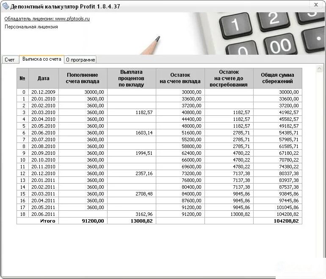The image size is (326, 279).
Task: Click date 20.10.2010
Action: (44, 160)
